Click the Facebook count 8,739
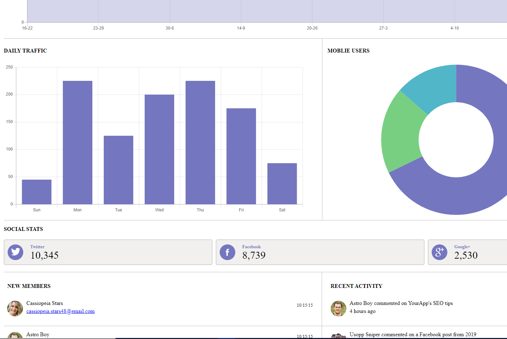The width and height of the screenshot is (507, 339). click(254, 256)
